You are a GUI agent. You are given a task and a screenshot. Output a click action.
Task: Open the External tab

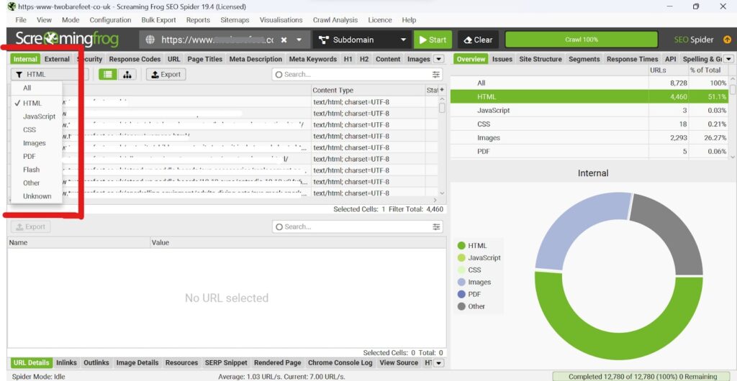[57, 59]
